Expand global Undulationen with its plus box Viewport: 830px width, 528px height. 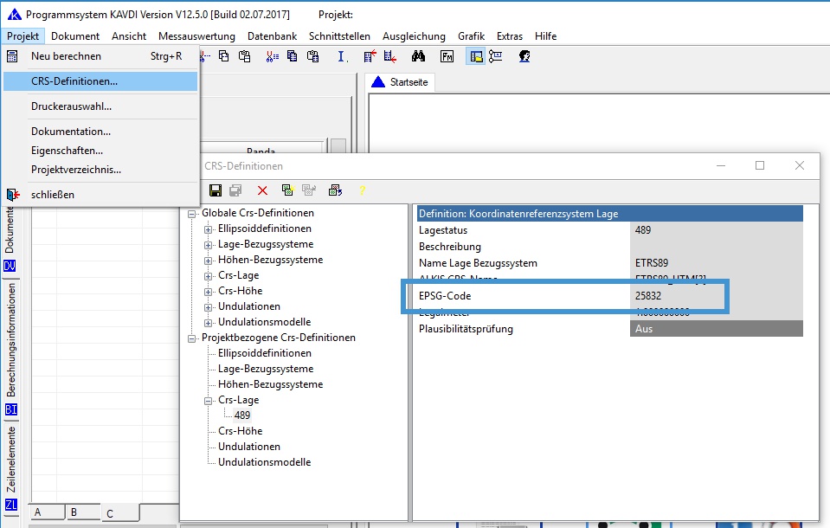tap(208, 307)
